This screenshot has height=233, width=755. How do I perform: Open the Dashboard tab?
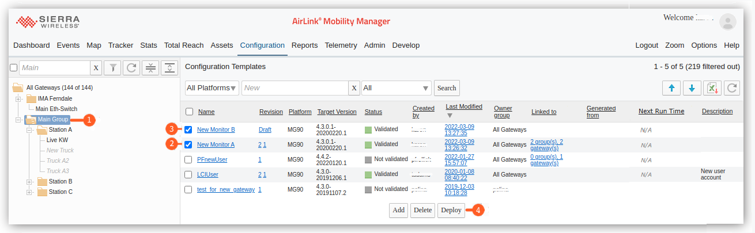click(x=32, y=45)
